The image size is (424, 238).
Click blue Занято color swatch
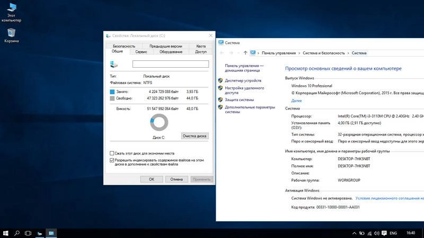(112, 91)
